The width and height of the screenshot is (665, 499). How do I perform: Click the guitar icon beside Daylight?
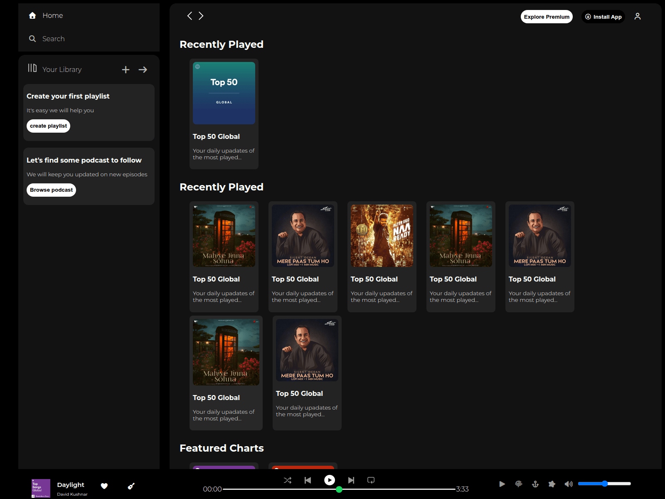131,486
